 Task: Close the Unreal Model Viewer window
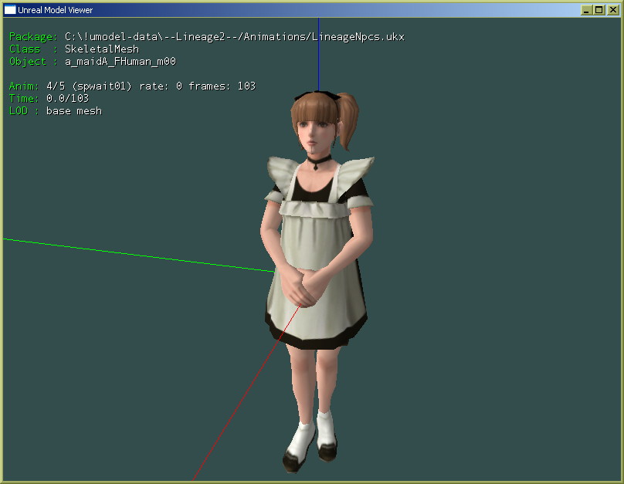(613, 10)
